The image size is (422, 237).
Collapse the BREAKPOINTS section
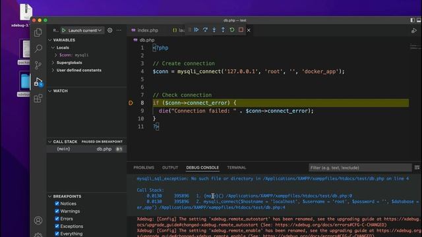67,196
